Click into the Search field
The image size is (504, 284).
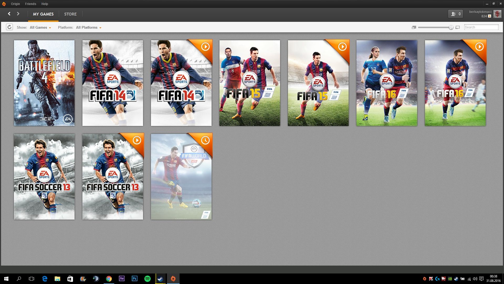tap(481, 27)
